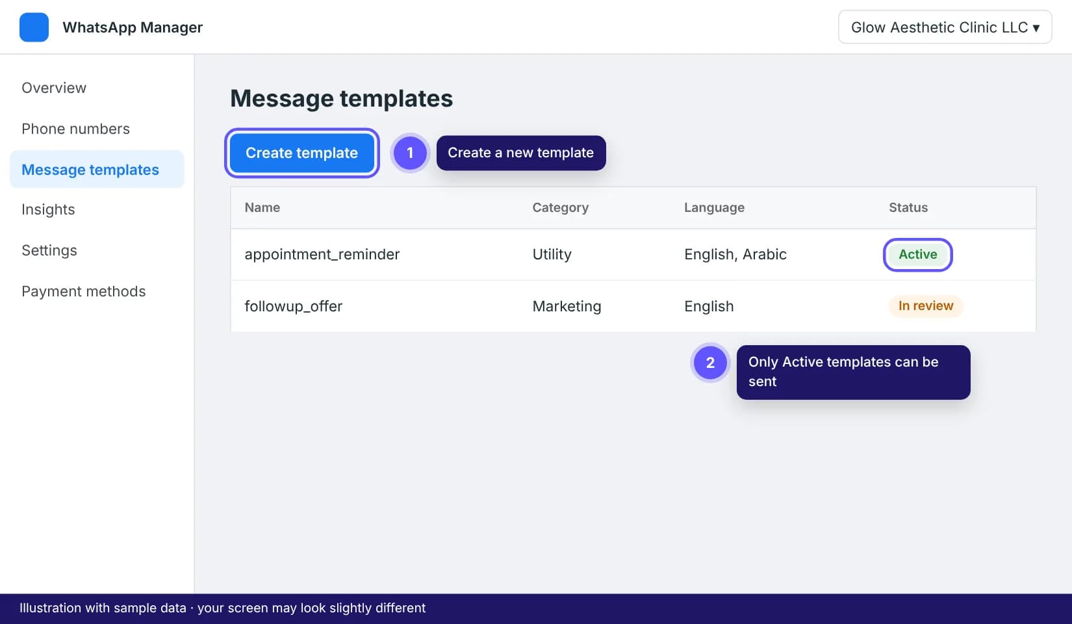Screen dimensions: 1072x624
Task: Select Message templates in the sidebar
Action: pyautogui.click(x=97, y=170)
